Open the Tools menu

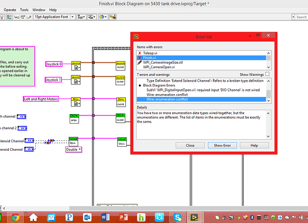(24, 10)
